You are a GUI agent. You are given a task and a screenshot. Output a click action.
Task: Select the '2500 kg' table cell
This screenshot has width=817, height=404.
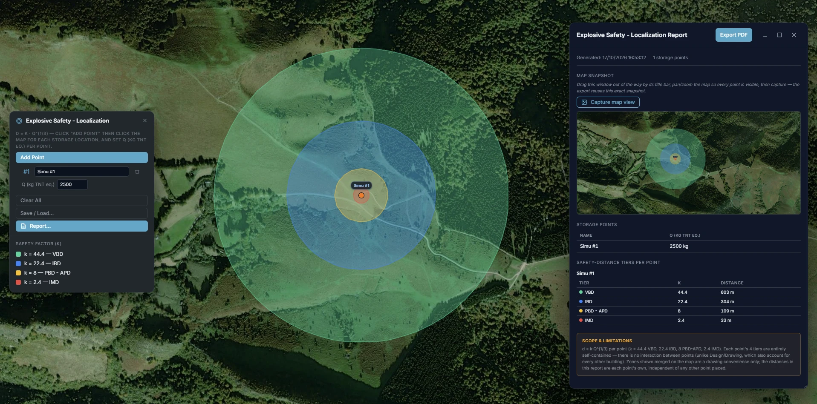(679, 246)
